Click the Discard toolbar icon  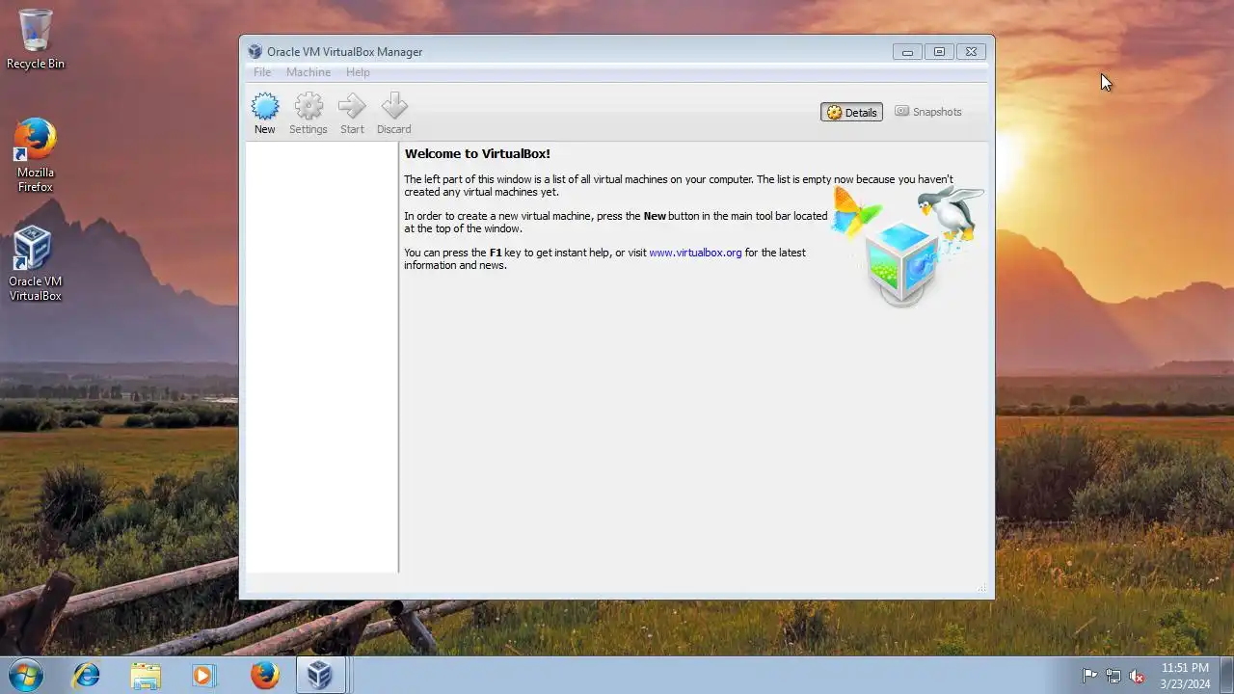(x=393, y=113)
